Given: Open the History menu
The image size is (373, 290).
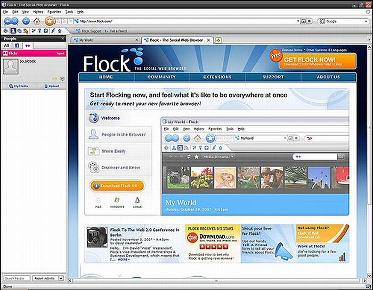Looking at the screenshot, I should [x=38, y=12].
